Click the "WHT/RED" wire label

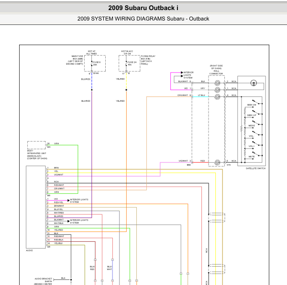[x=59, y=213]
